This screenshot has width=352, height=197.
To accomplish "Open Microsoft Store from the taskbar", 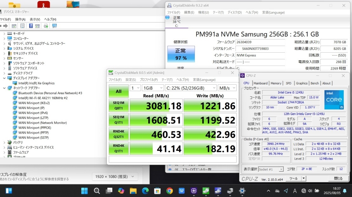I will coord(157,191).
